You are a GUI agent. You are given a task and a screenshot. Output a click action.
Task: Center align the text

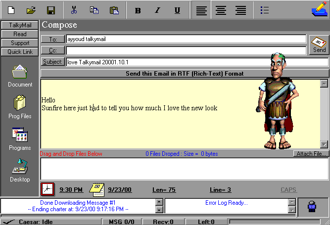(221, 10)
